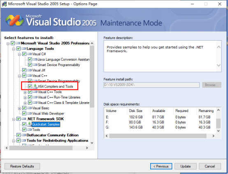The height and width of the screenshot is (174, 228).
Task: Select the Visual Web Developer tree item
Action: pyautogui.click(x=48, y=113)
